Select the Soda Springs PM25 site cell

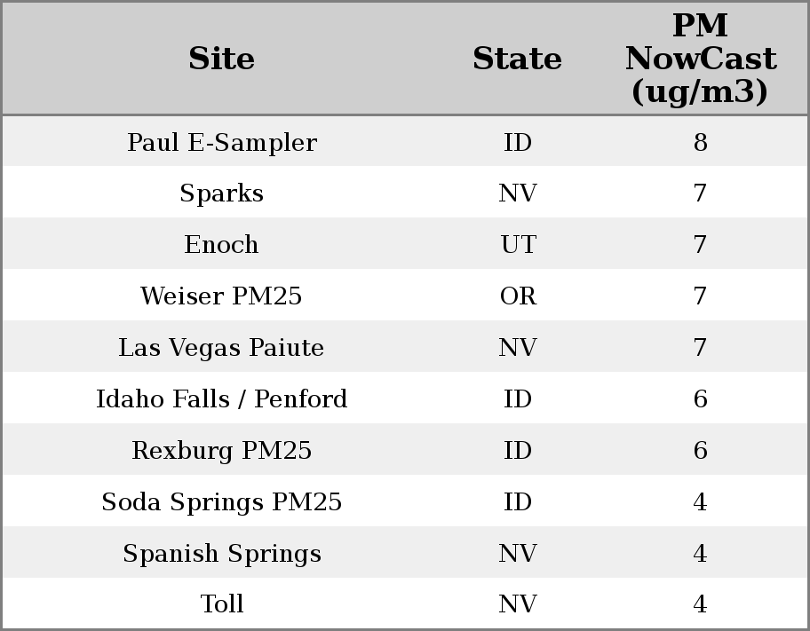pyautogui.click(x=221, y=502)
